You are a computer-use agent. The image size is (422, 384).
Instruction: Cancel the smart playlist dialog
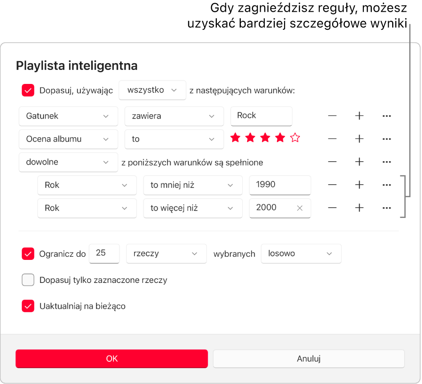[x=309, y=359]
